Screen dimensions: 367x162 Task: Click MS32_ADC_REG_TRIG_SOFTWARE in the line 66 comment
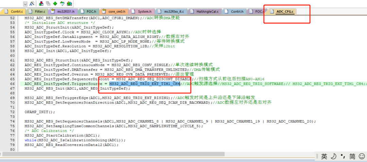(x=253, y=84)
